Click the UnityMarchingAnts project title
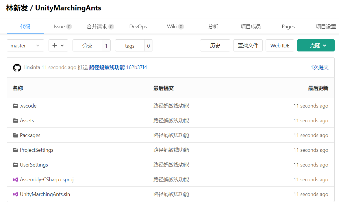Image resolution: width=339 pixels, height=207 pixels. (68, 8)
